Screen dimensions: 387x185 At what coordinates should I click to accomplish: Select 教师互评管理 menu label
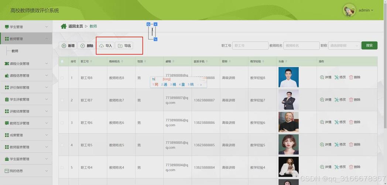[20, 123]
